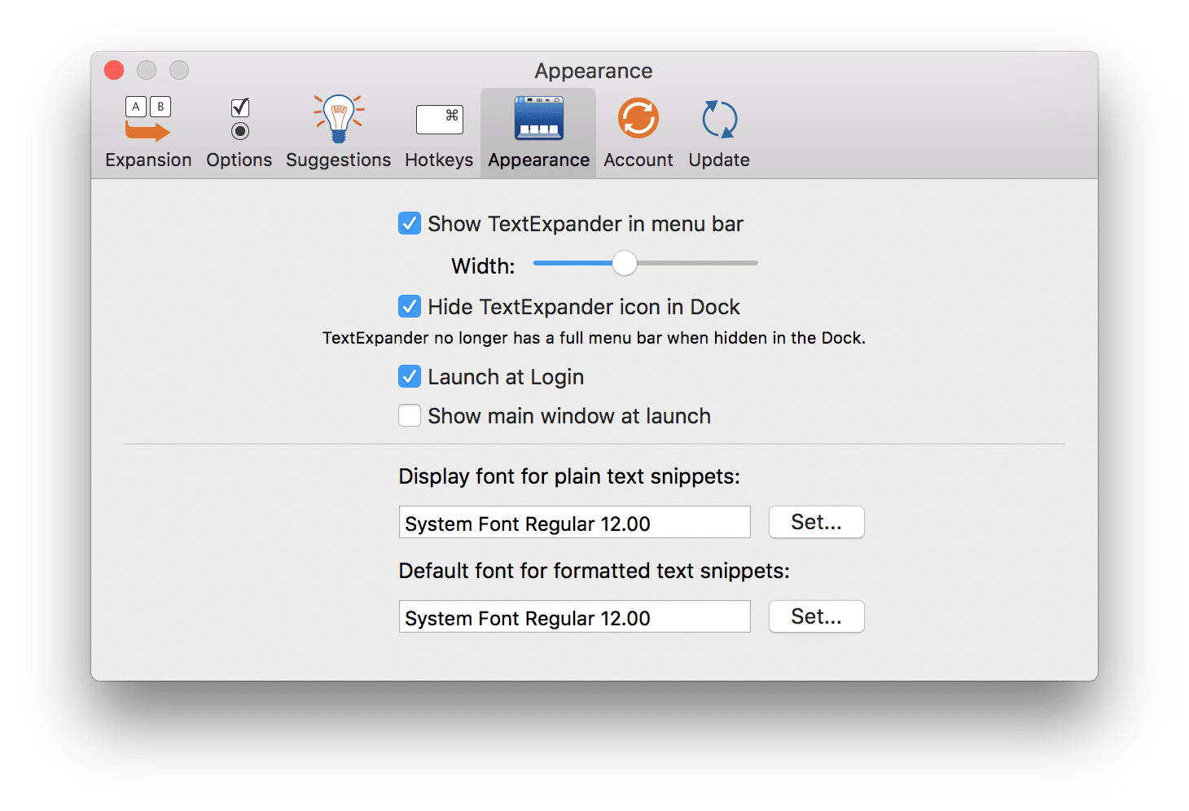Disable Launch at Login checkbox
The height and width of the screenshot is (811, 1189).
(x=410, y=376)
